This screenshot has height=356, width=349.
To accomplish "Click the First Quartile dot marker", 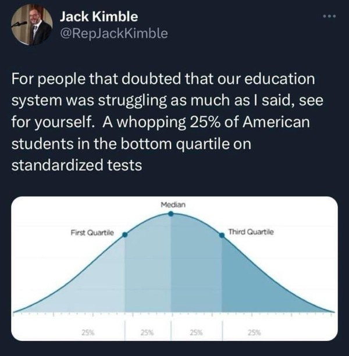I will click(x=125, y=235).
